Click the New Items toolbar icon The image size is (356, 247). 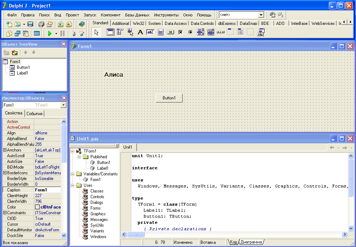tap(9, 24)
